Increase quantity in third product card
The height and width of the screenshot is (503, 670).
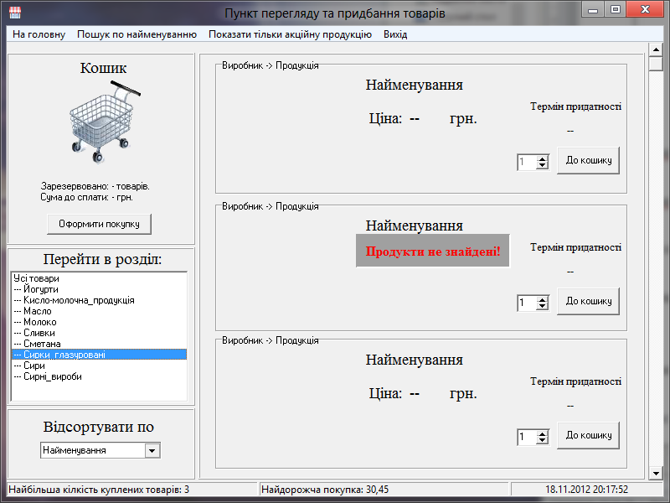(542, 433)
